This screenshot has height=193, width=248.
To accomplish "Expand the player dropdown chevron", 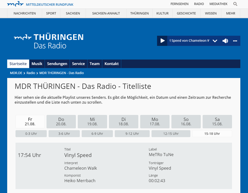I will [x=215, y=41].
